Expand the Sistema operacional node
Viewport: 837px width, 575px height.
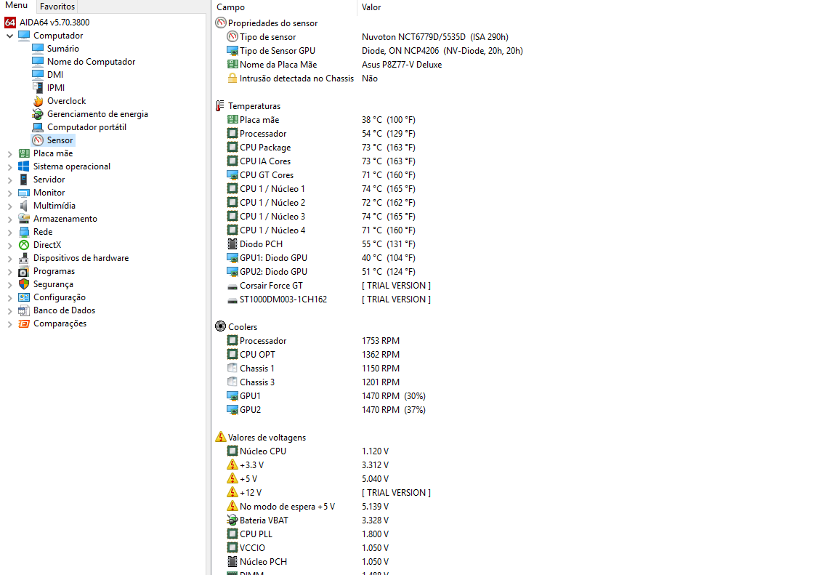(9, 166)
